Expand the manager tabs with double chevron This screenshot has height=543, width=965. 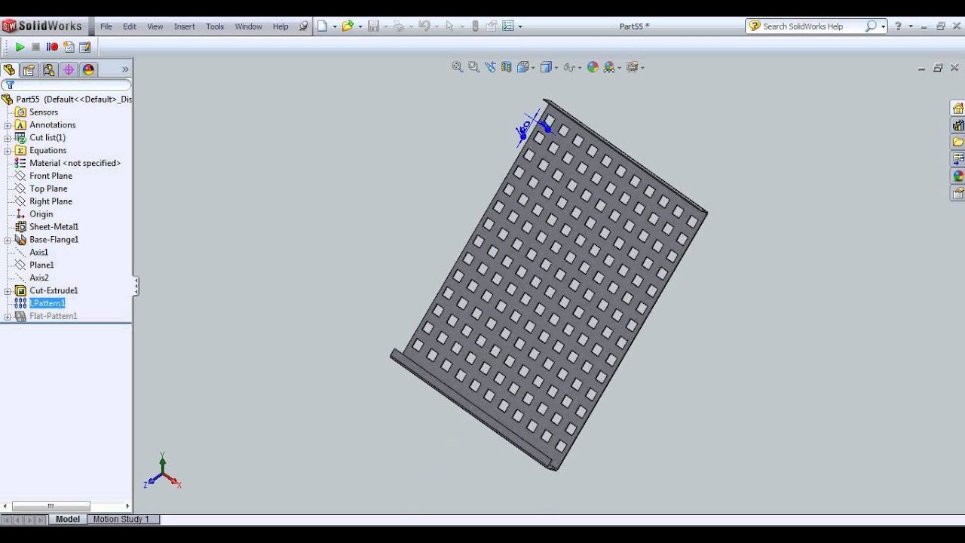pyautogui.click(x=125, y=69)
